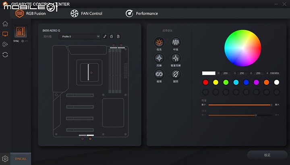
Task: Select the lit LED header at board bottom
Action: point(90,135)
